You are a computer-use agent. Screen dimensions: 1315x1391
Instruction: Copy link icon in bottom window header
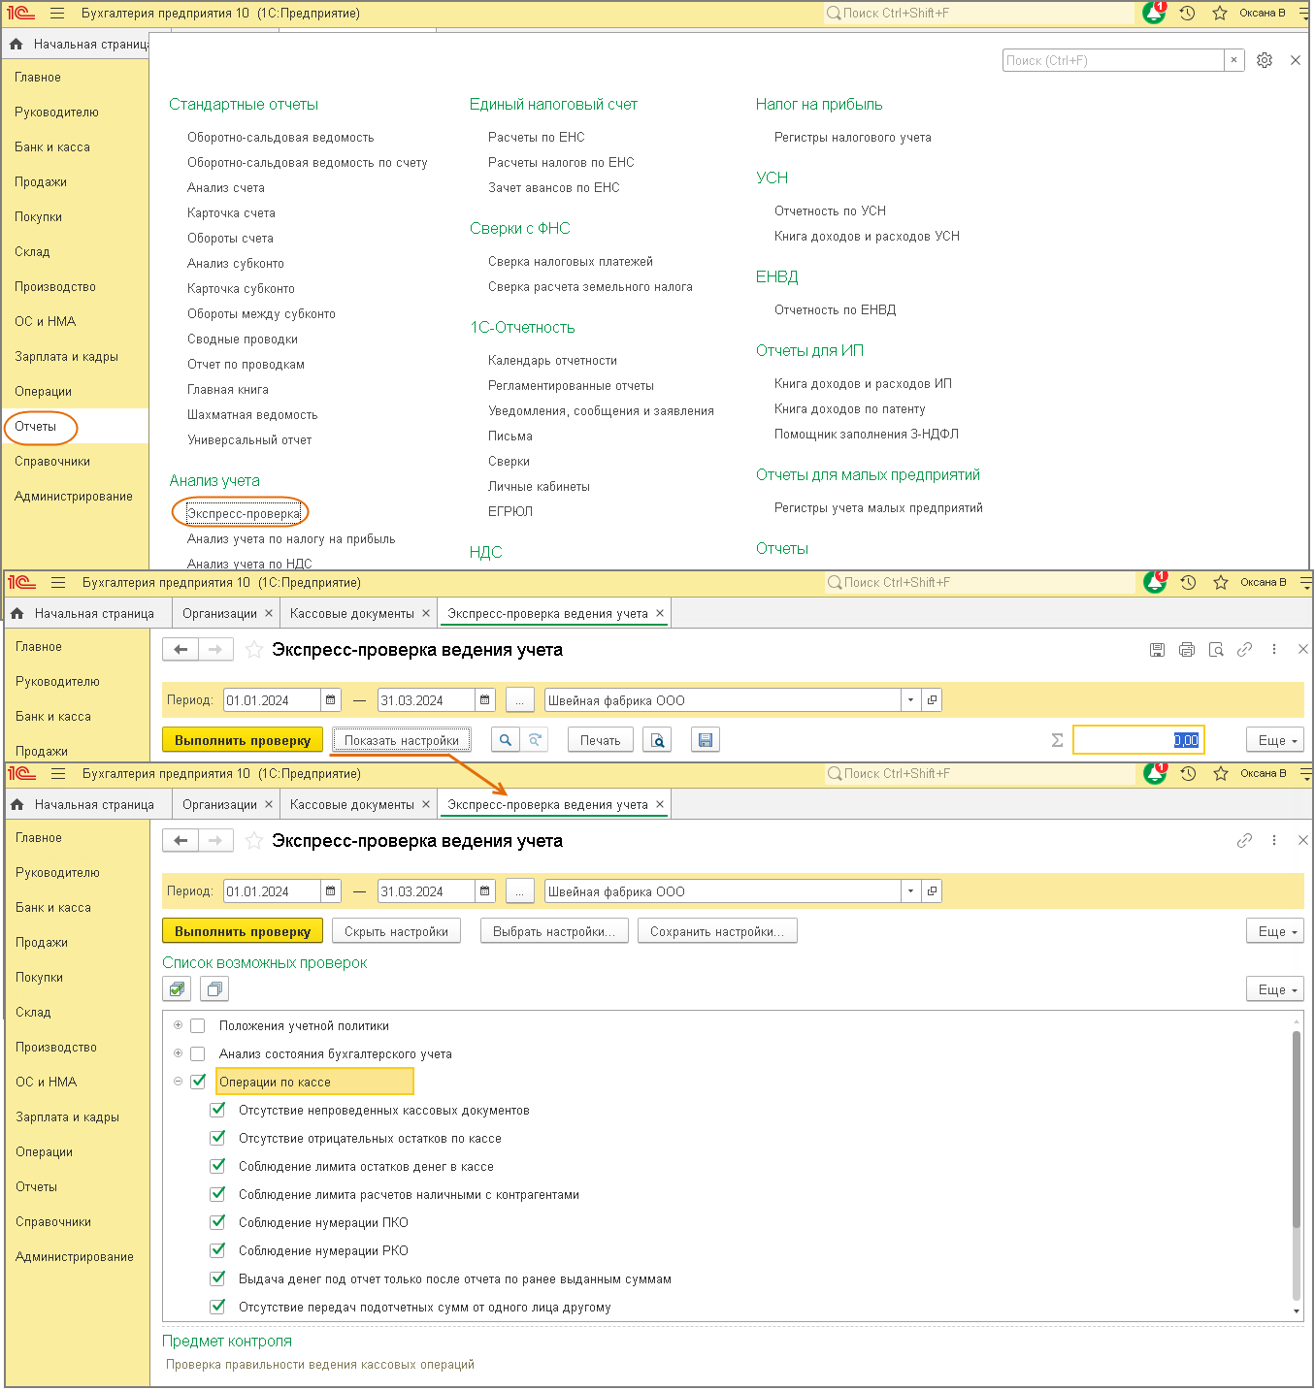click(1244, 841)
